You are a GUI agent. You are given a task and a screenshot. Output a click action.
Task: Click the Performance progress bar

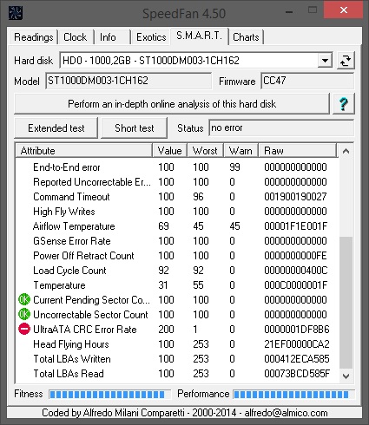click(294, 395)
